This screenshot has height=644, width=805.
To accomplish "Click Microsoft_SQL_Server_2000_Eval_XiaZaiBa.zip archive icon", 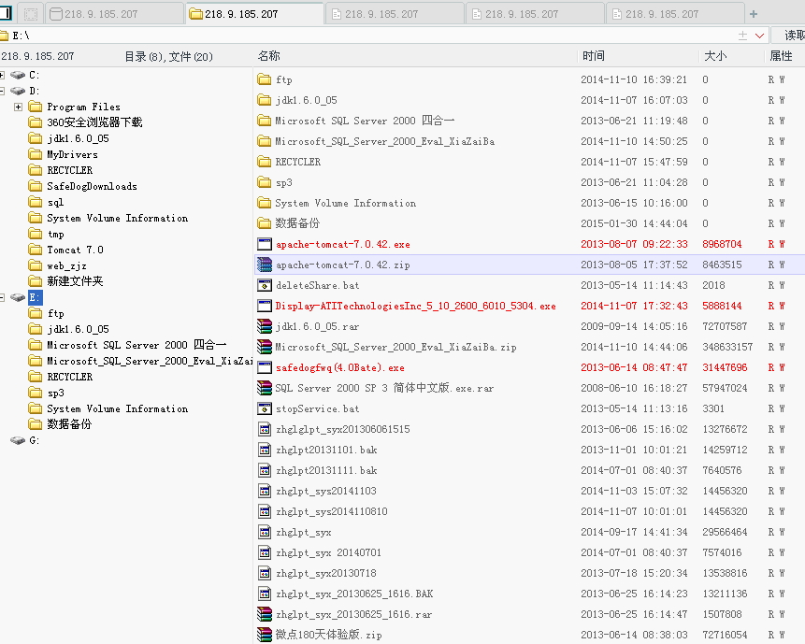I will click(265, 347).
